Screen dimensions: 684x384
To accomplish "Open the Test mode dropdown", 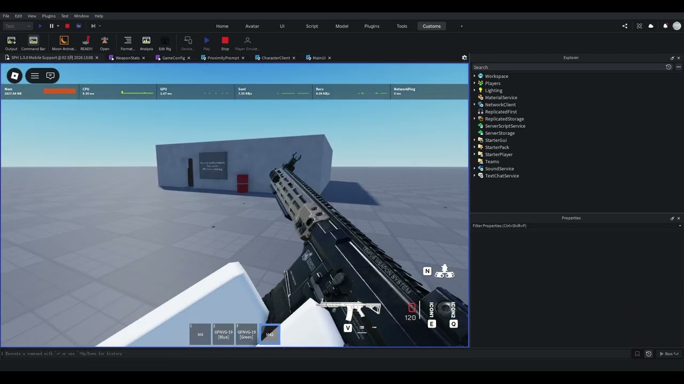I will [18, 26].
